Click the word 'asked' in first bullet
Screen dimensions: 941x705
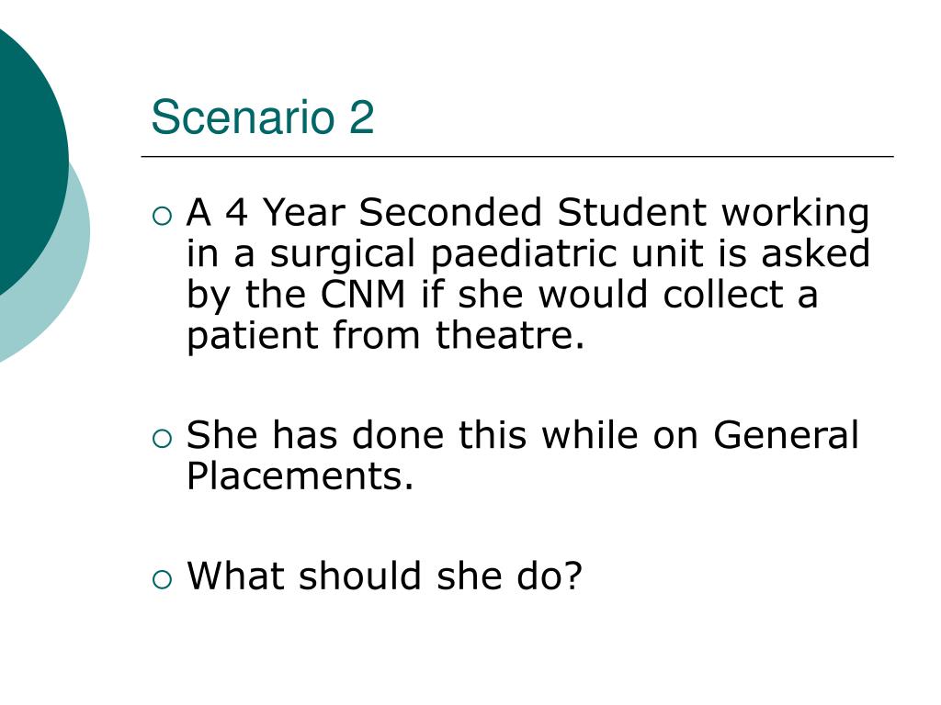coord(816,253)
